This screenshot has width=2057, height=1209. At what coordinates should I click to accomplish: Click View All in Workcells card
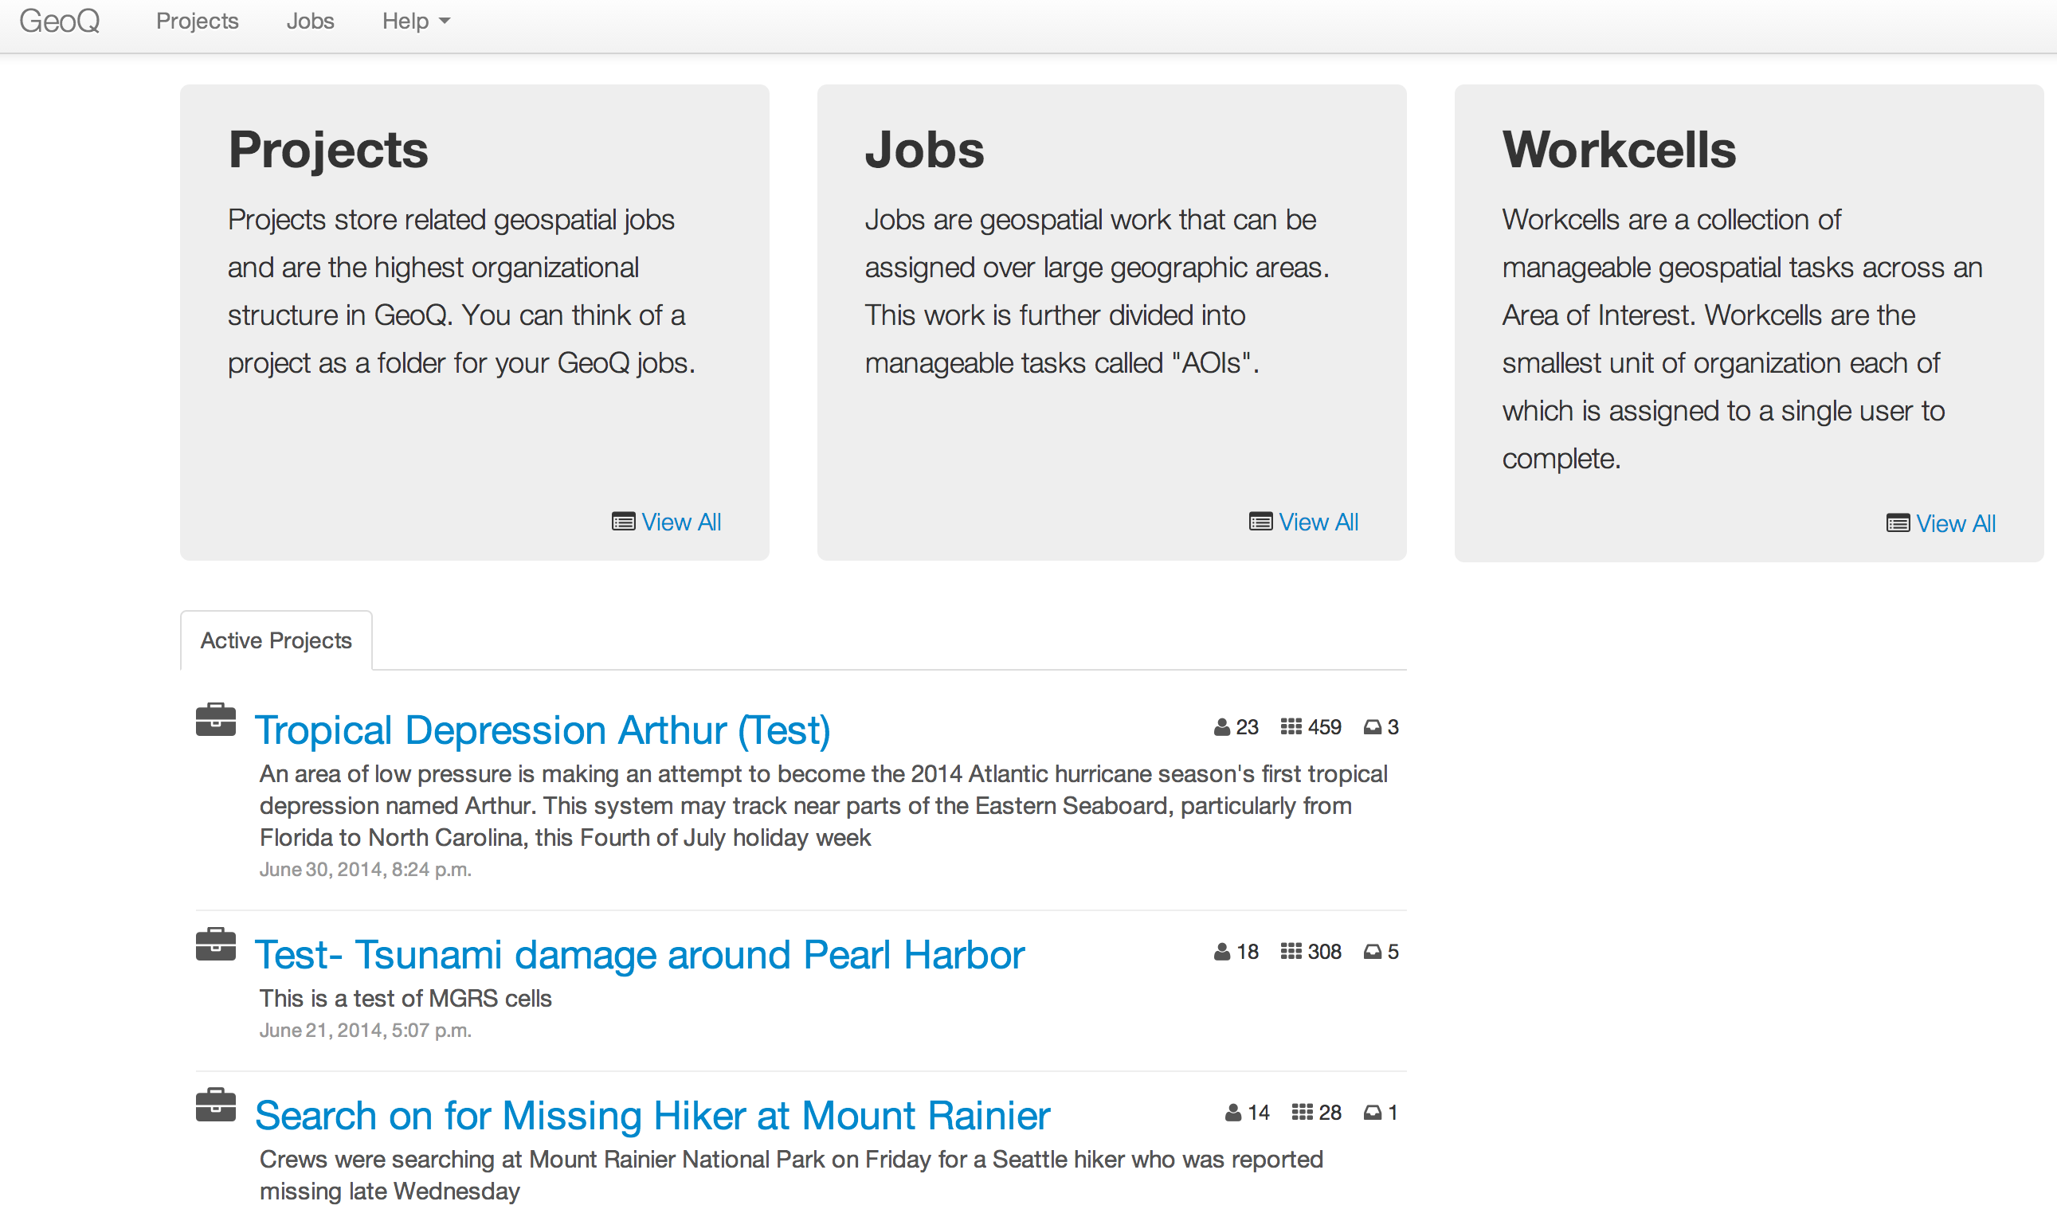(x=1956, y=524)
